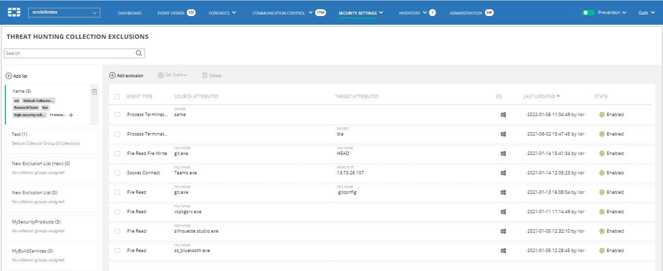Check the box for the ss_bluetooth.exe row
The height and width of the screenshot is (271, 663).
tap(117, 251)
